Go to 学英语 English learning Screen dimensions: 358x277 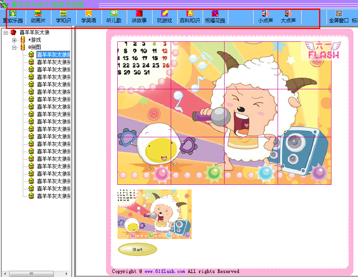click(89, 17)
